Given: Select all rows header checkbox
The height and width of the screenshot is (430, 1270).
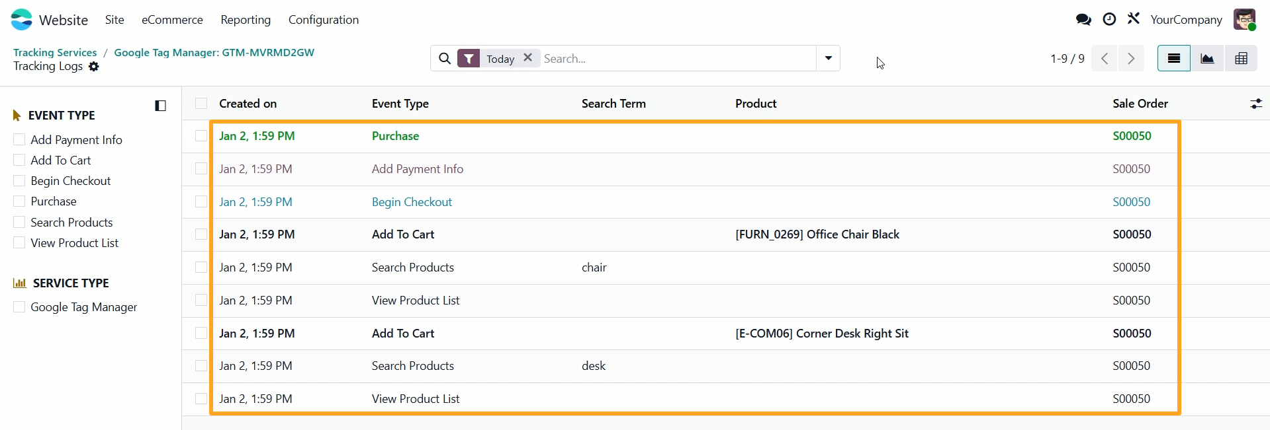Looking at the screenshot, I should [x=201, y=103].
